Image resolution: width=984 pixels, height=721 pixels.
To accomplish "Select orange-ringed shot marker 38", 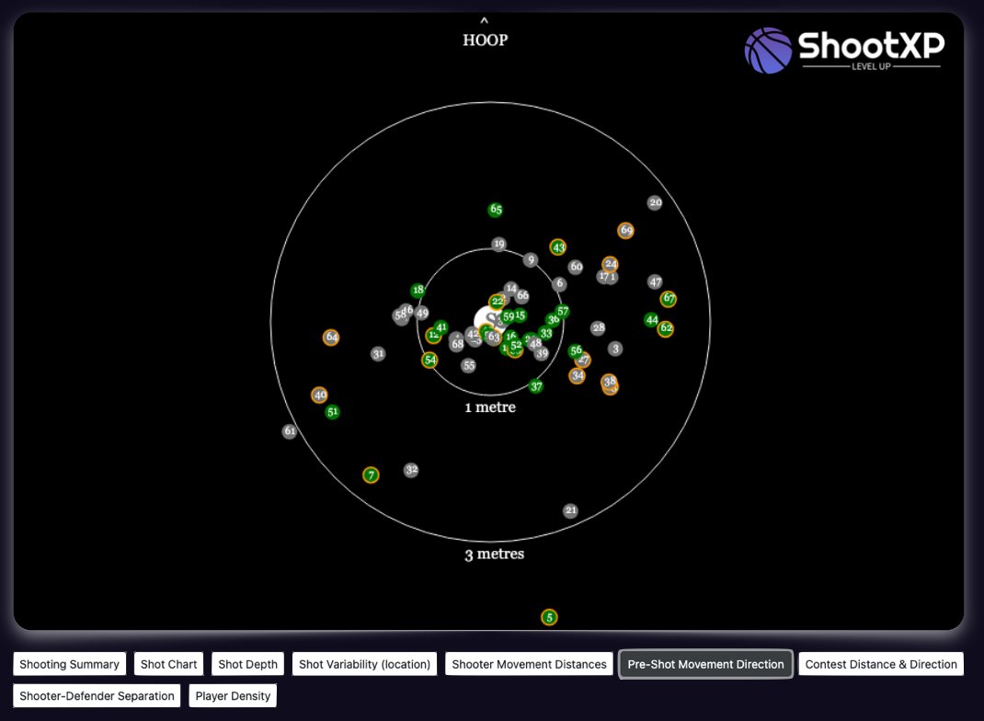I will (610, 382).
